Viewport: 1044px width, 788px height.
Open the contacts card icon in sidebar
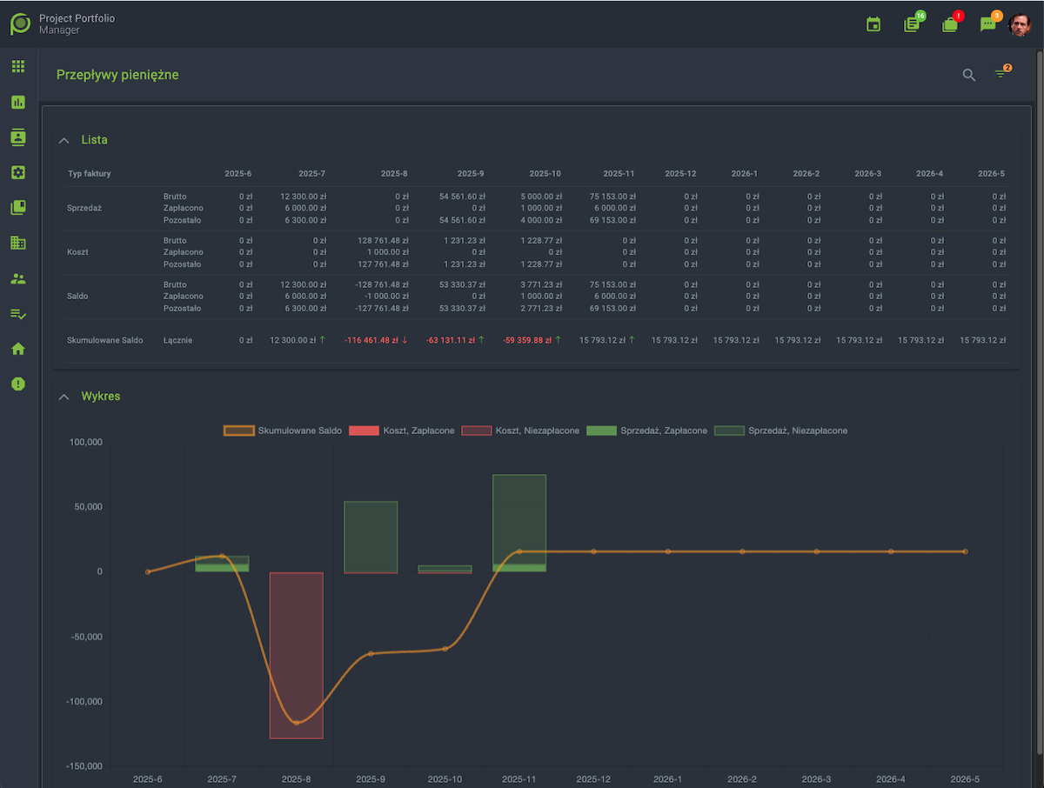click(18, 137)
